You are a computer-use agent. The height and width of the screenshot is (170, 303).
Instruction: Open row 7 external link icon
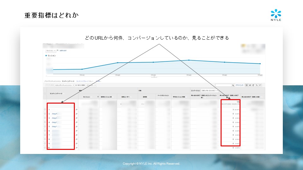tap(76, 135)
